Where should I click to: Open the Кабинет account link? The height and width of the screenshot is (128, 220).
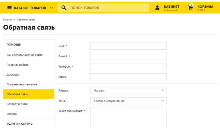point(172,7)
